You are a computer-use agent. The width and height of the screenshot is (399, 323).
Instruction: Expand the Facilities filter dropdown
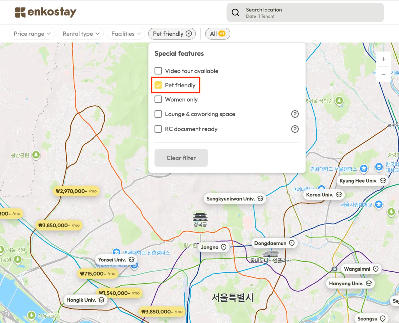[x=126, y=34]
